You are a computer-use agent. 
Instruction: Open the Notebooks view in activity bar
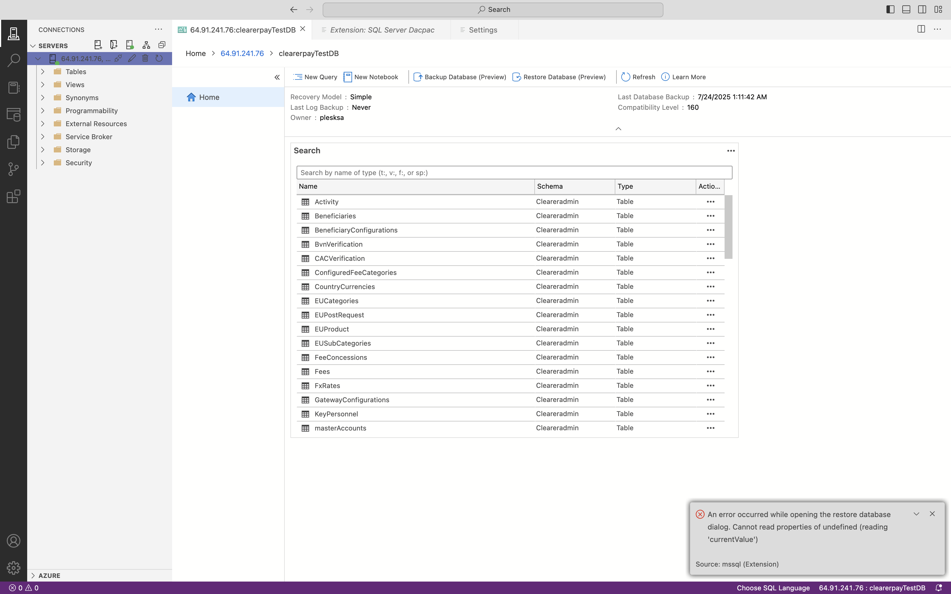click(13, 88)
